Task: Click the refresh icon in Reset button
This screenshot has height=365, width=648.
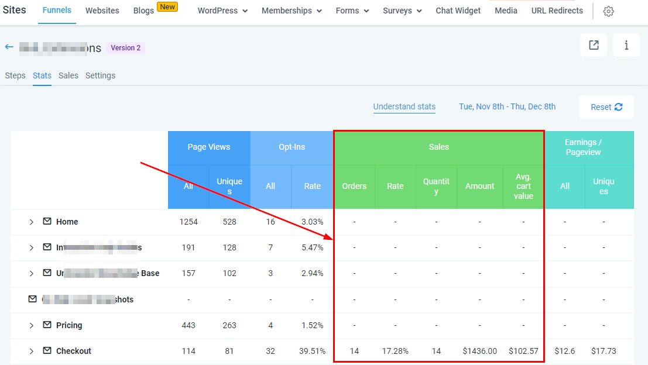Action: point(619,107)
